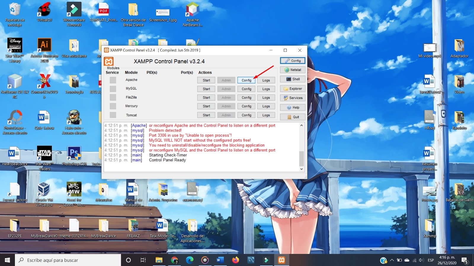The image size is (474, 266).
Task: Select the 'Control Panel Ready' log line
Action: (167, 160)
